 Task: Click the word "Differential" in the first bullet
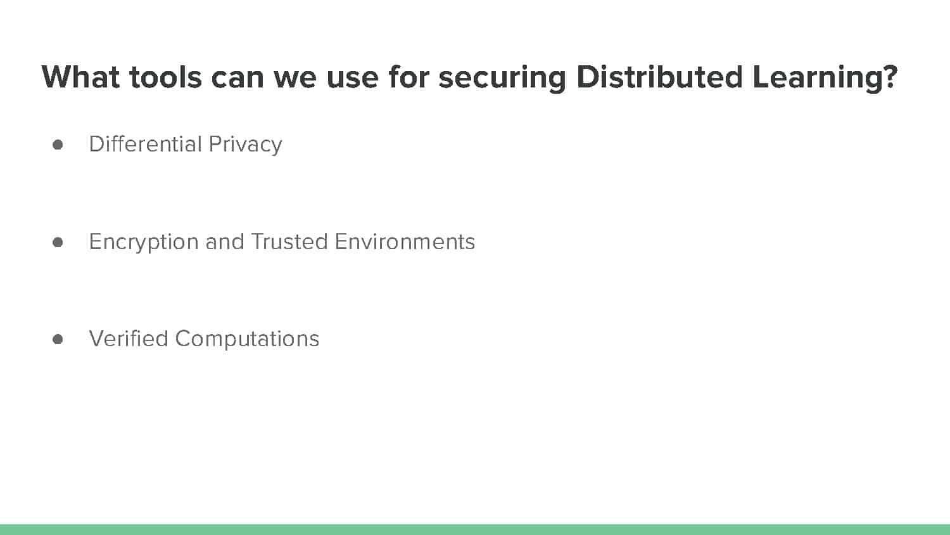point(145,144)
